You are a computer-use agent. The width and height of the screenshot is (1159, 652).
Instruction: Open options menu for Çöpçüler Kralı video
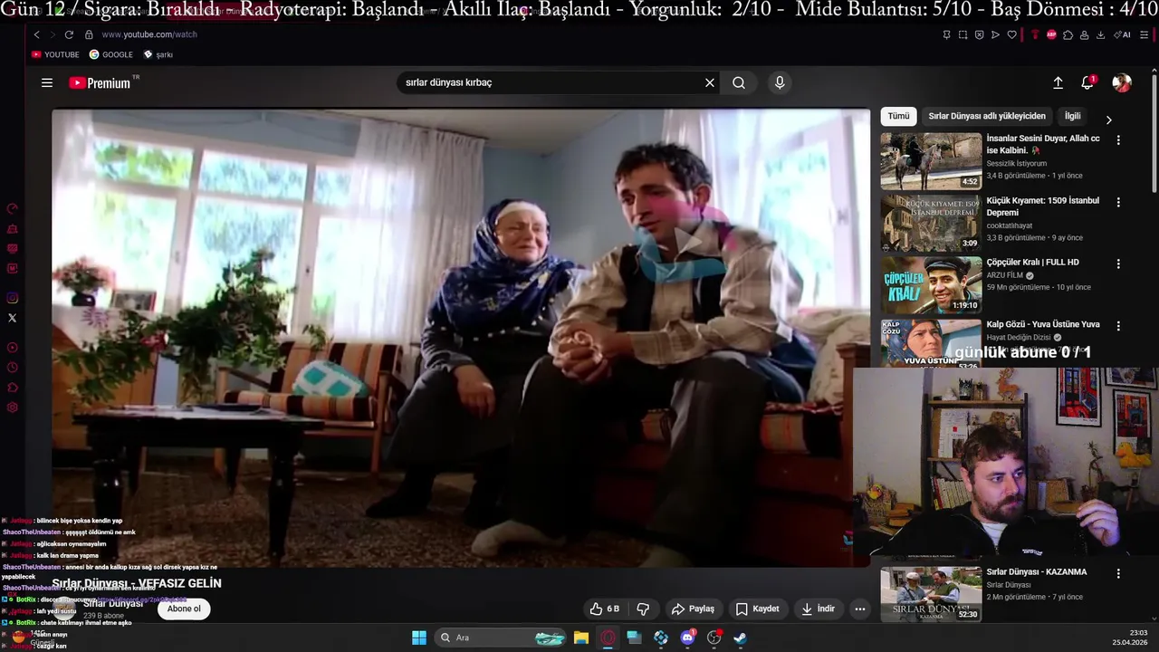click(1118, 264)
